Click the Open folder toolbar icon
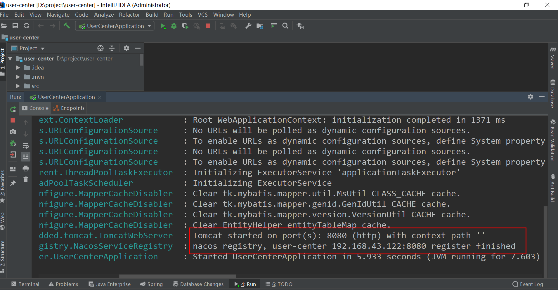Image resolution: width=558 pixels, height=290 pixels. pos(4,26)
